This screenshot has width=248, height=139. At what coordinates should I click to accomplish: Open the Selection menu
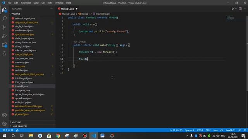pos(26,3)
